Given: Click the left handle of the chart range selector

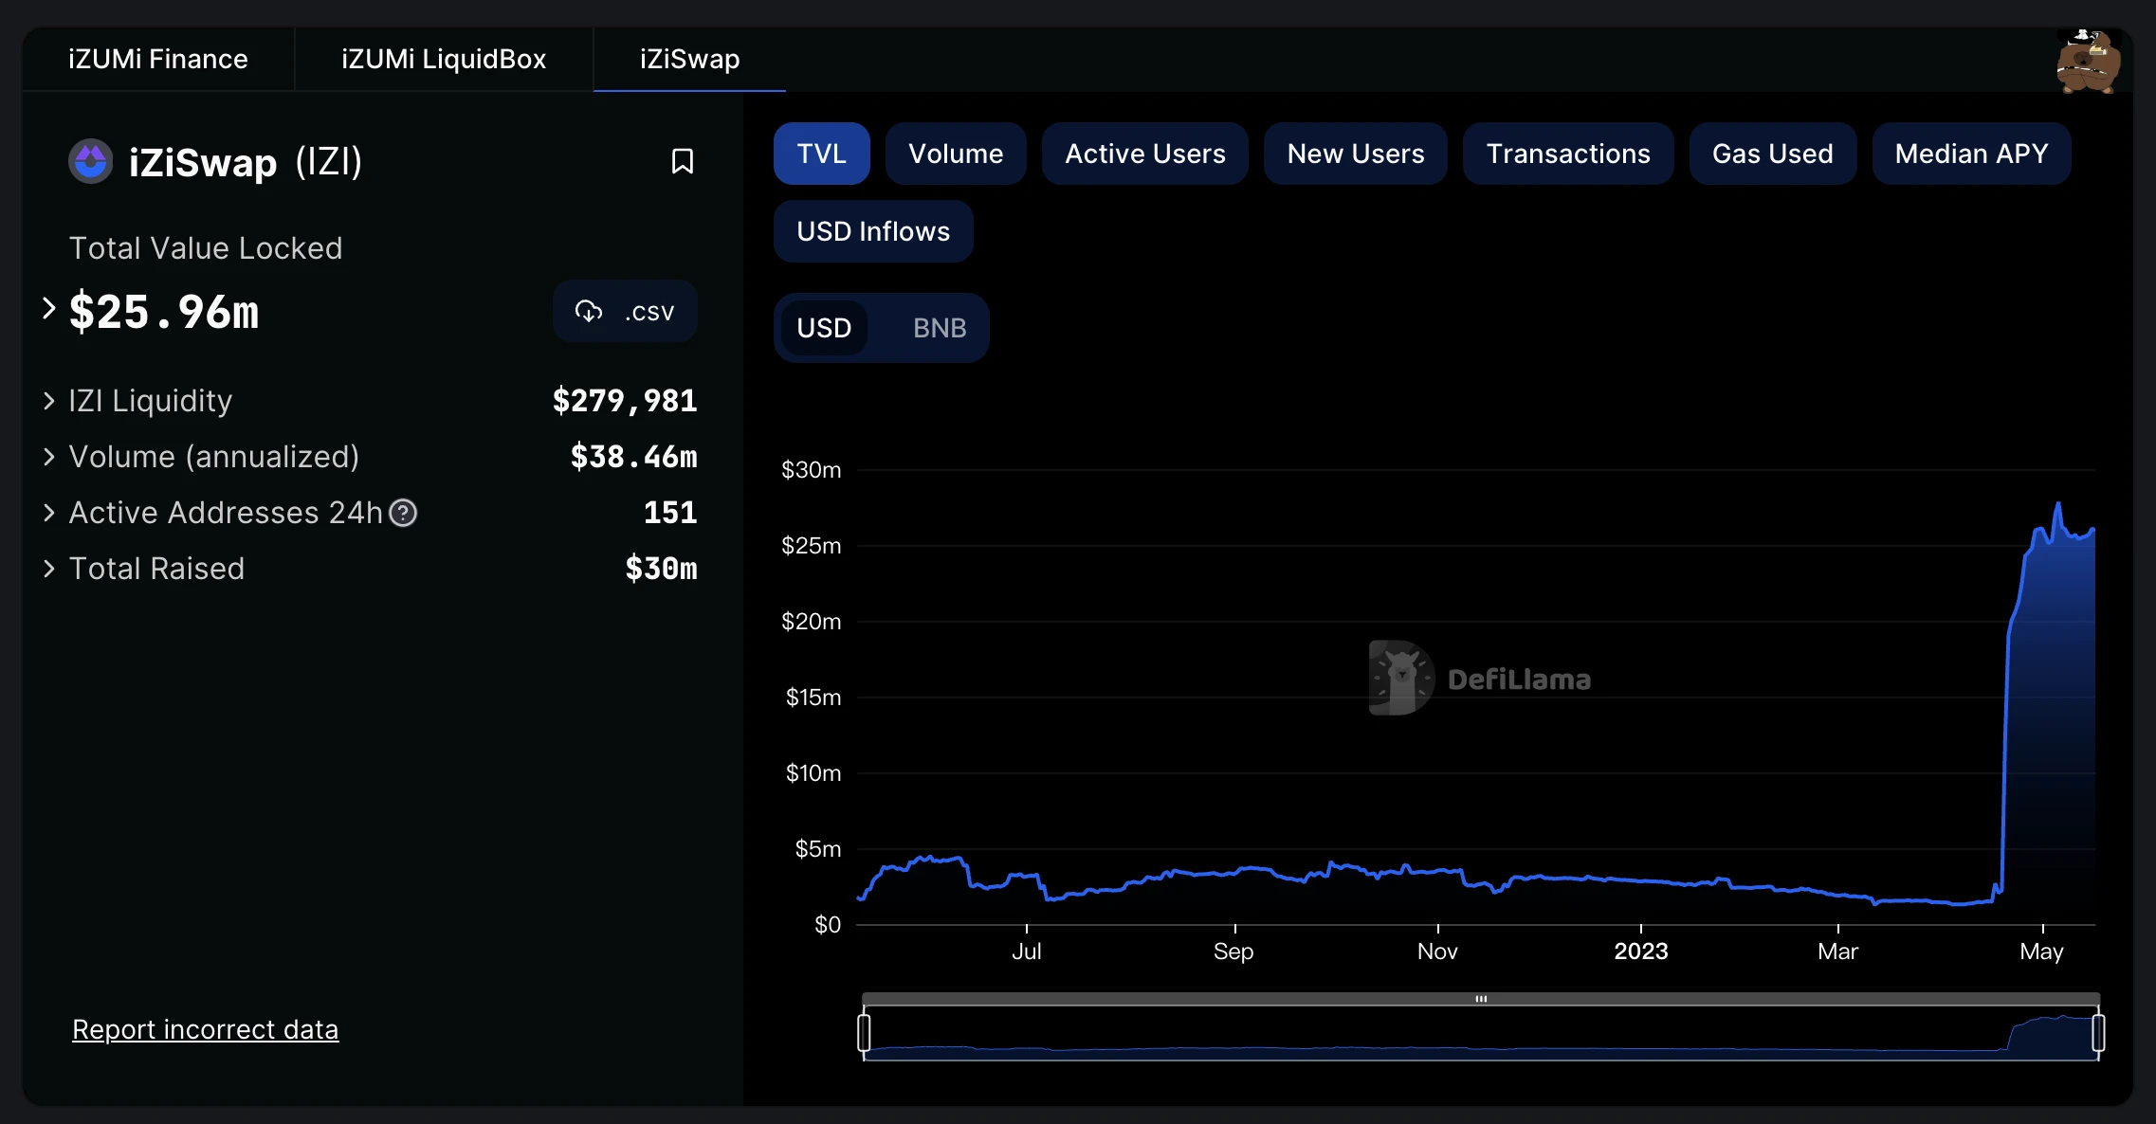Looking at the screenshot, I should (864, 1032).
